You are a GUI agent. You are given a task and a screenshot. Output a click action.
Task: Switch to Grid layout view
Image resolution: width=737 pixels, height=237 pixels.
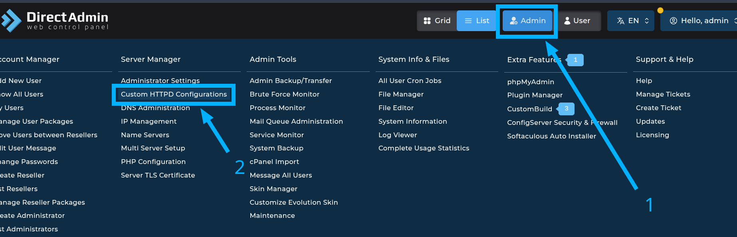pyautogui.click(x=437, y=21)
